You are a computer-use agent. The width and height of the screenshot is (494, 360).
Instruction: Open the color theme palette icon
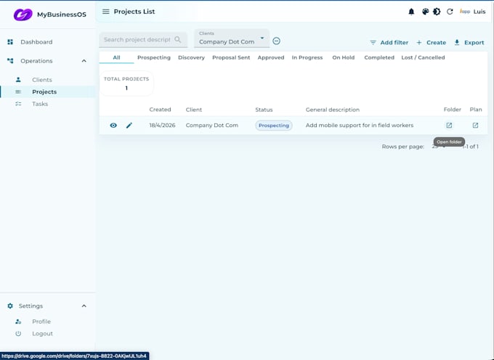(x=425, y=12)
